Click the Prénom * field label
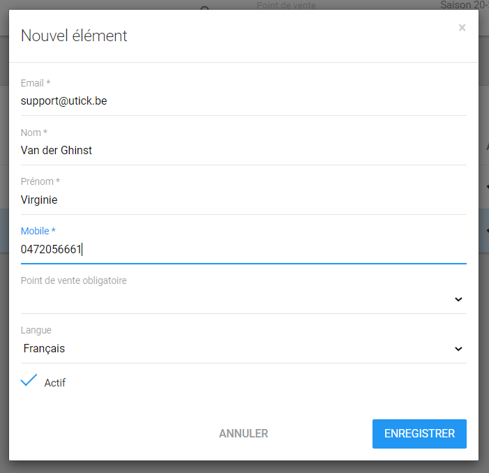The width and height of the screenshot is (489, 473). [40, 181]
